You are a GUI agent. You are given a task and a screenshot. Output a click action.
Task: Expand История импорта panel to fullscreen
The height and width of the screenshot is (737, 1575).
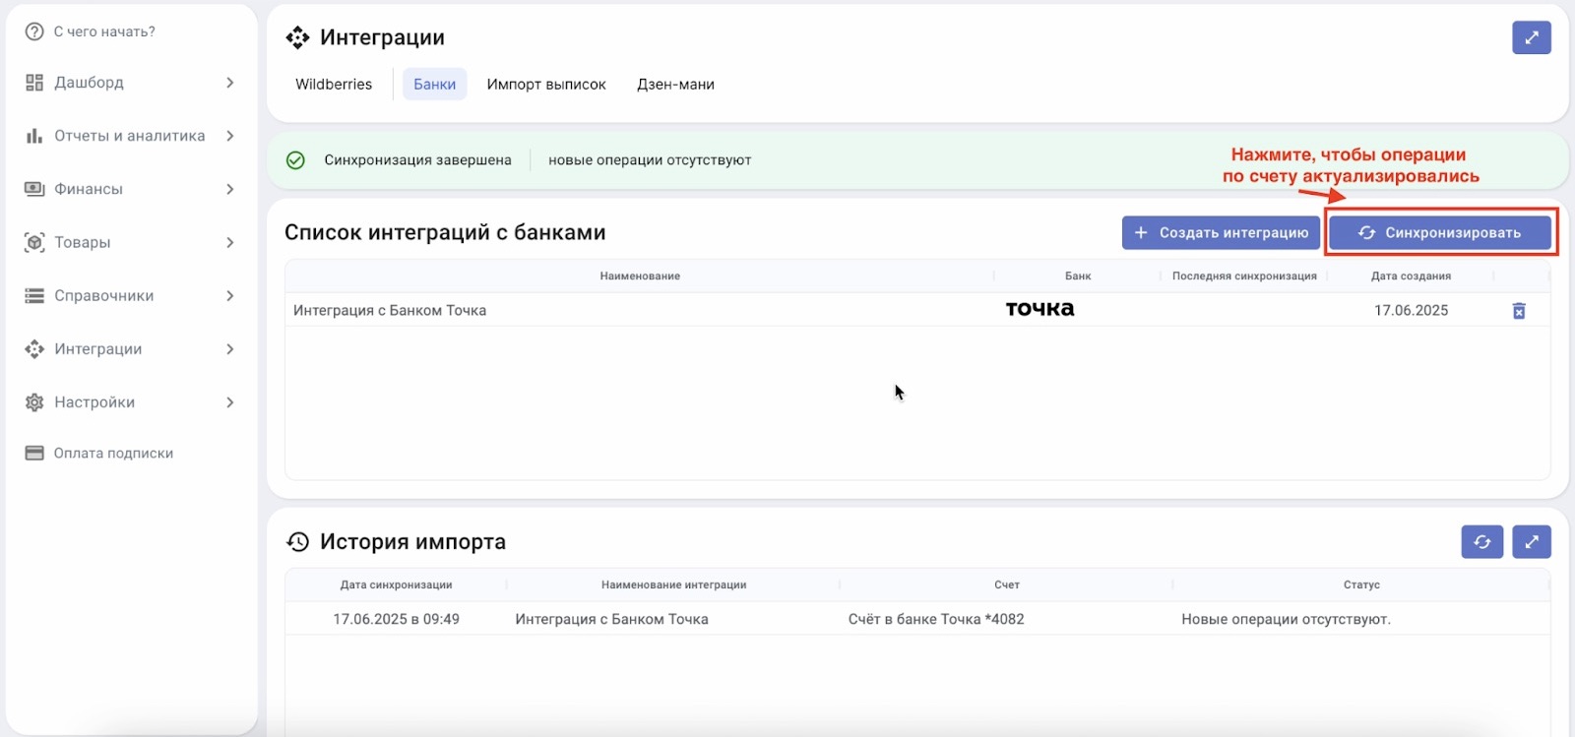1531,542
